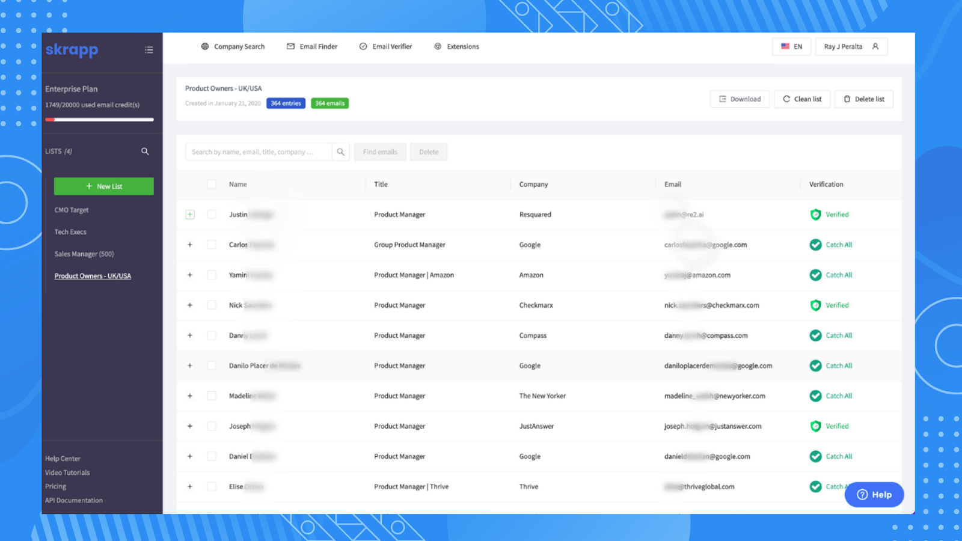Tick the checkbox for Yamini row

coord(212,275)
